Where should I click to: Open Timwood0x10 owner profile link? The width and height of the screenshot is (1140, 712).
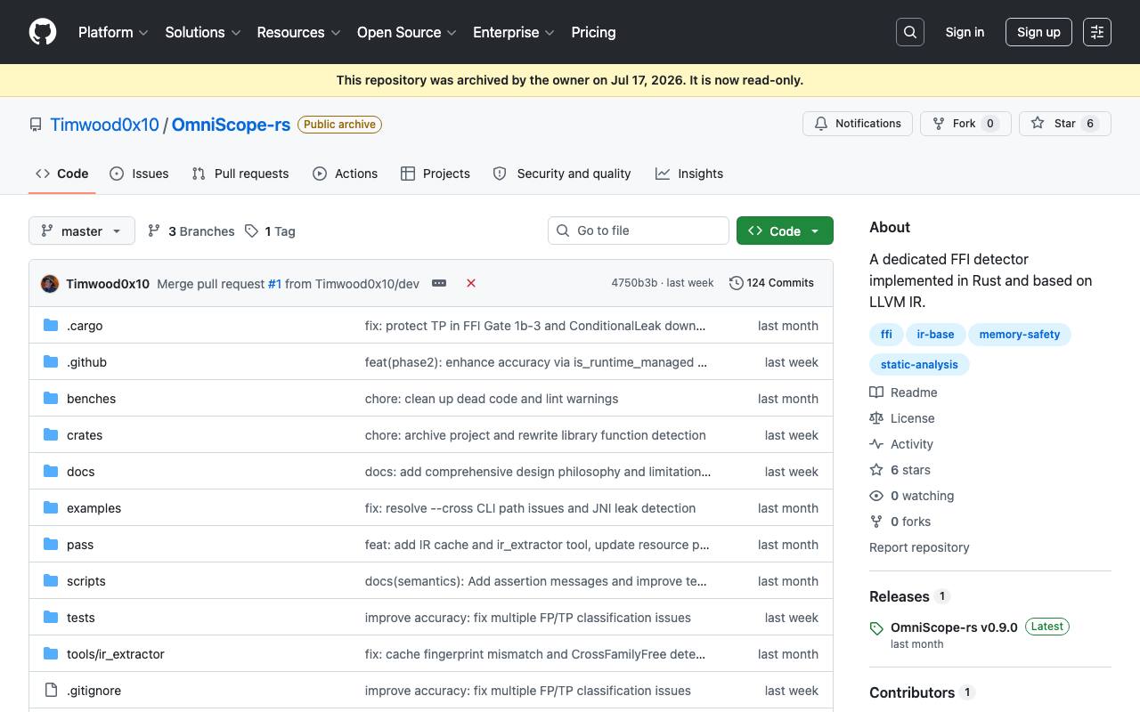[x=104, y=125]
